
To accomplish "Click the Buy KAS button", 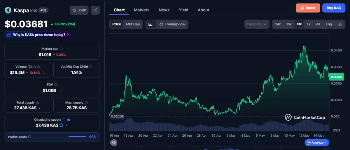I will pos(334,8).
